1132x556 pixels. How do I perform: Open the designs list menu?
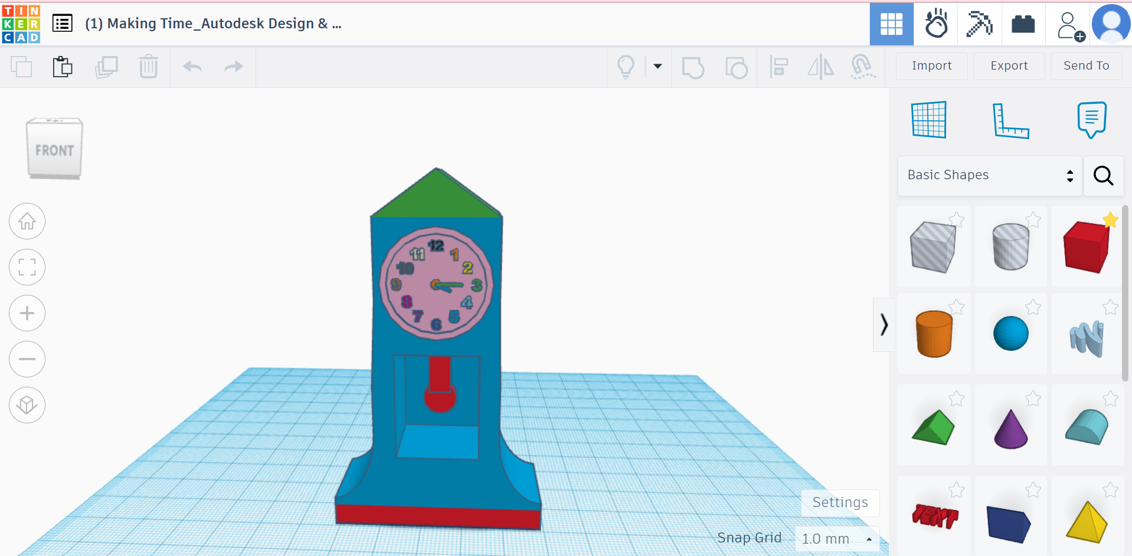62,23
